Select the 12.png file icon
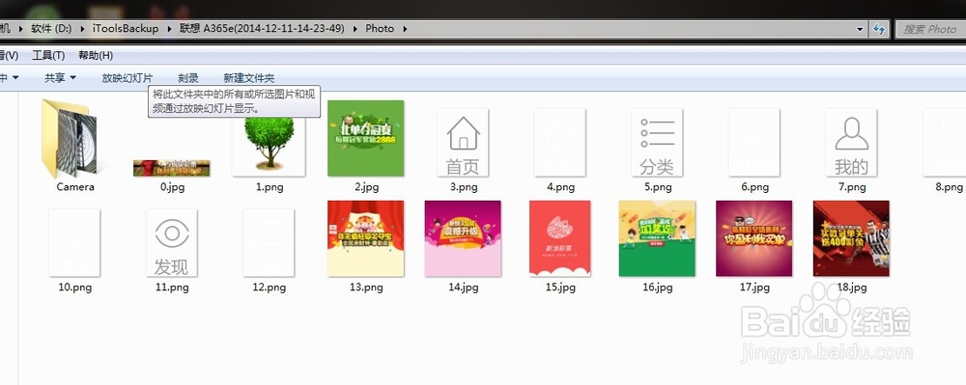This screenshot has width=966, height=385. (269, 242)
